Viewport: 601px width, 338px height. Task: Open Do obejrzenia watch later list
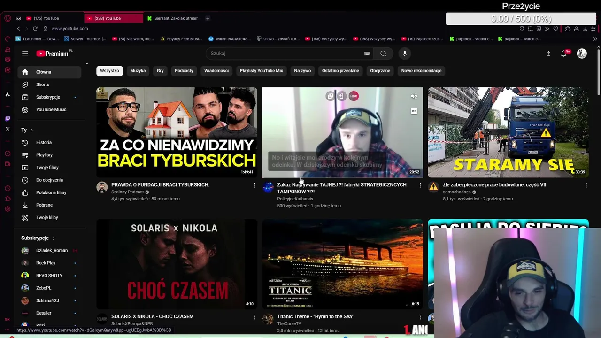(x=49, y=180)
